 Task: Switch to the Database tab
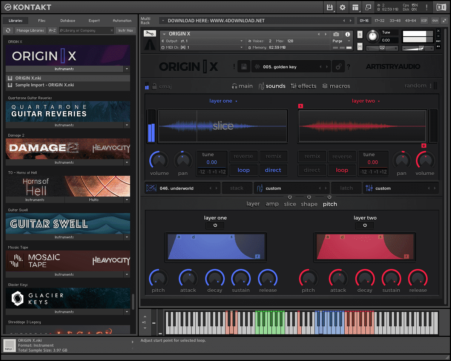tap(68, 21)
